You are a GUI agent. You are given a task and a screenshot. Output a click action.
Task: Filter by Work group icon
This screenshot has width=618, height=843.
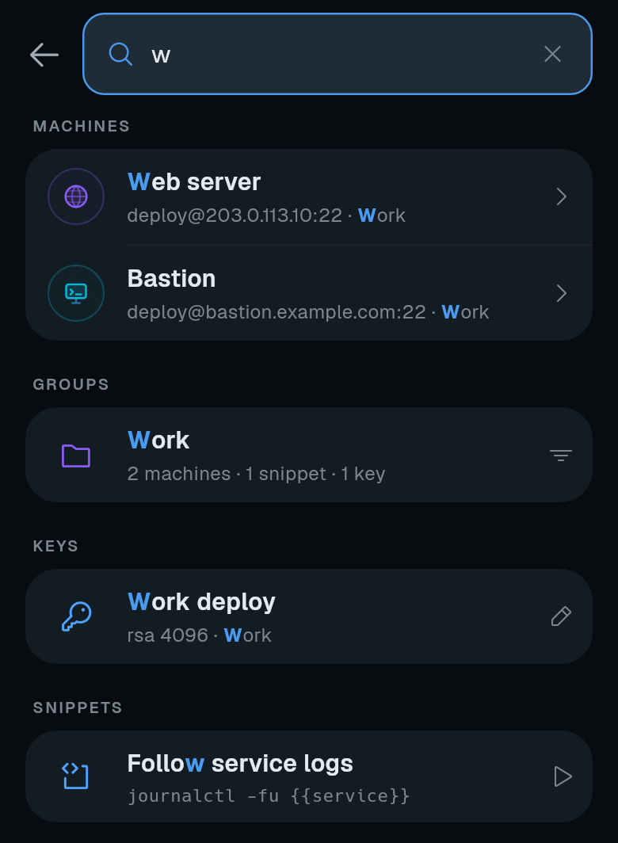click(x=560, y=456)
